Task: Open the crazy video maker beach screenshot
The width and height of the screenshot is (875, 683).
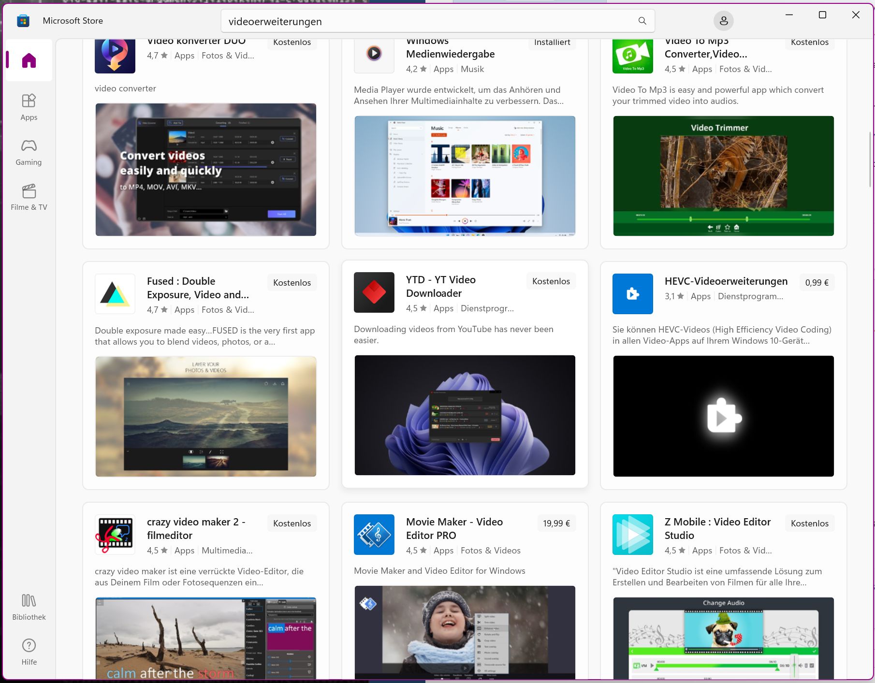Action: tap(206, 639)
